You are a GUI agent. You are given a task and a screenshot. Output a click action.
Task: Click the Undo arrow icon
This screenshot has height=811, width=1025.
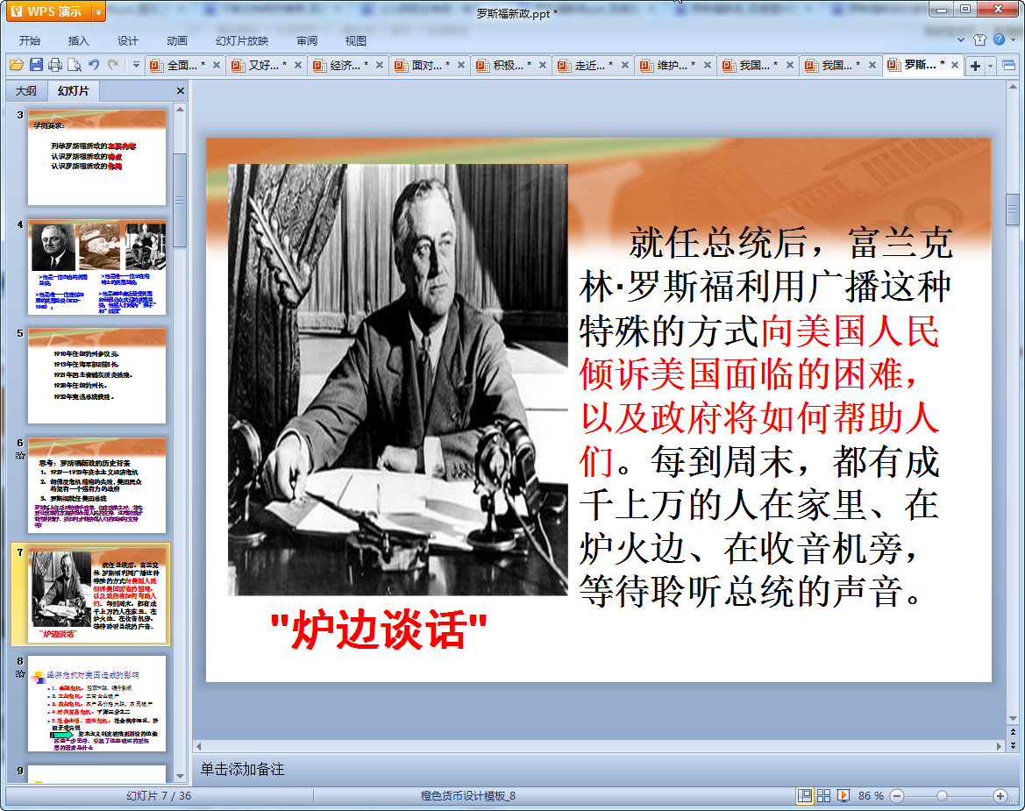click(94, 65)
